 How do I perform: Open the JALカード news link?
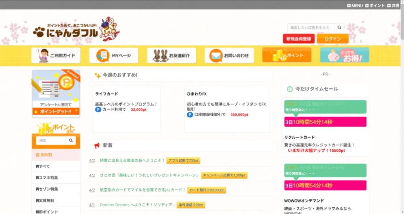point(142,190)
